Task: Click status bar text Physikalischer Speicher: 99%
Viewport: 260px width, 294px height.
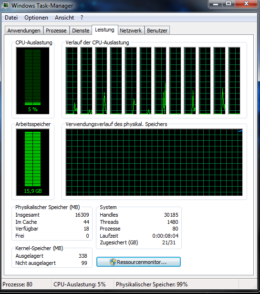Action: (x=152, y=284)
